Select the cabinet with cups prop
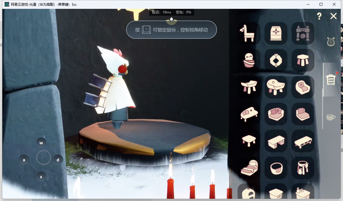 tap(303, 191)
